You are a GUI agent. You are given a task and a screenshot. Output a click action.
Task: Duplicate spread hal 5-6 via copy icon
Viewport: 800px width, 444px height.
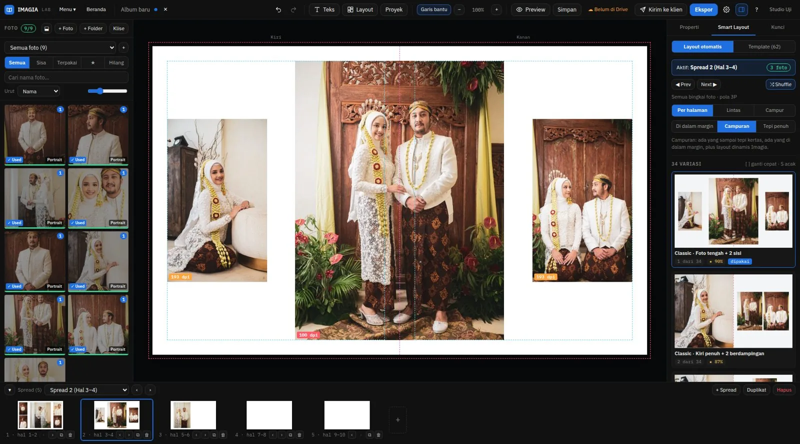coord(214,435)
